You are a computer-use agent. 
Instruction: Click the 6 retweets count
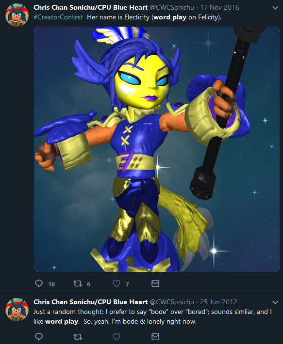click(x=88, y=284)
